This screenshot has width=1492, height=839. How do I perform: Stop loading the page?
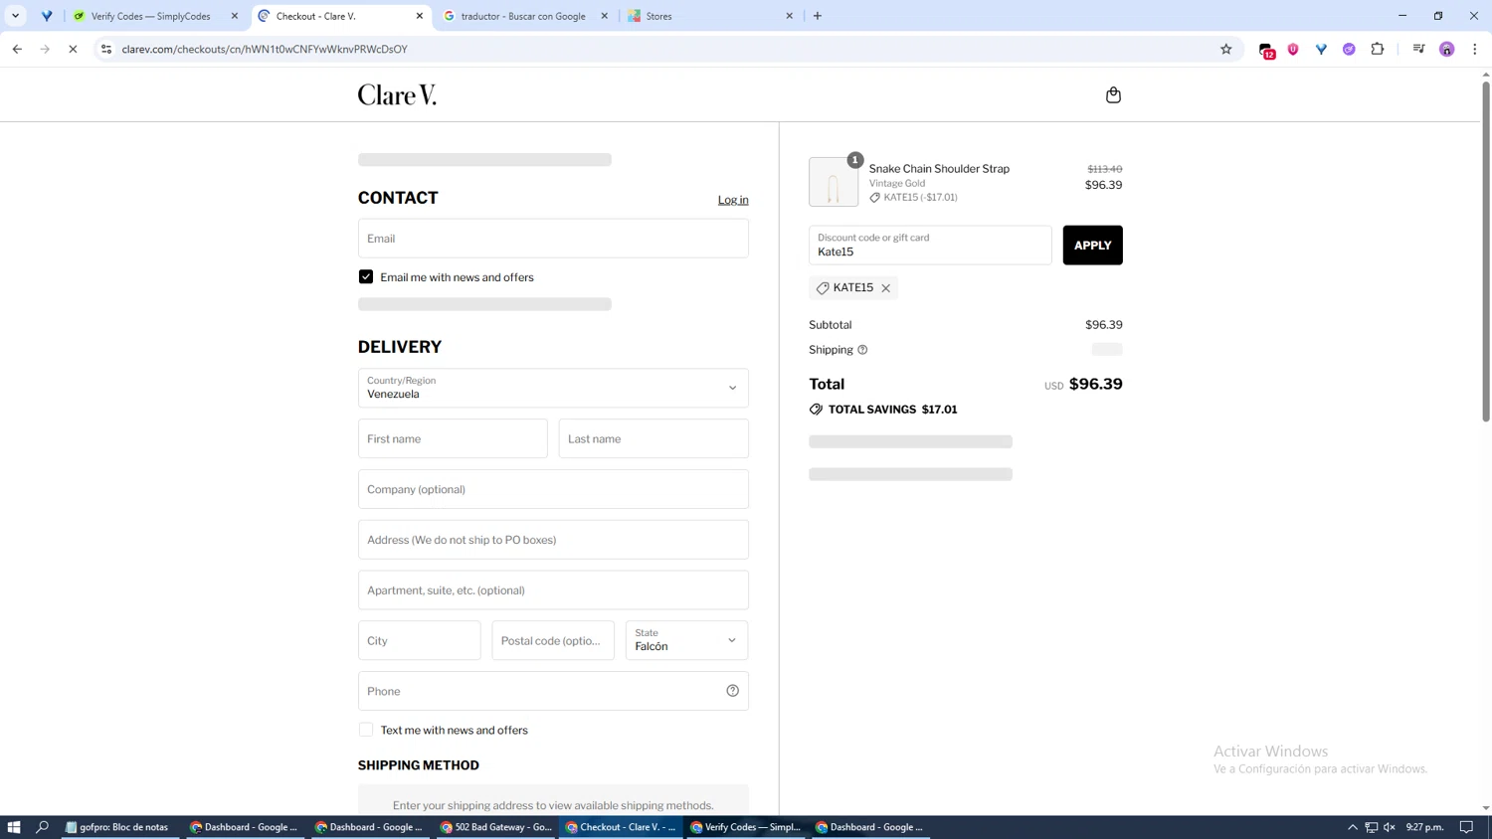(73, 49)
